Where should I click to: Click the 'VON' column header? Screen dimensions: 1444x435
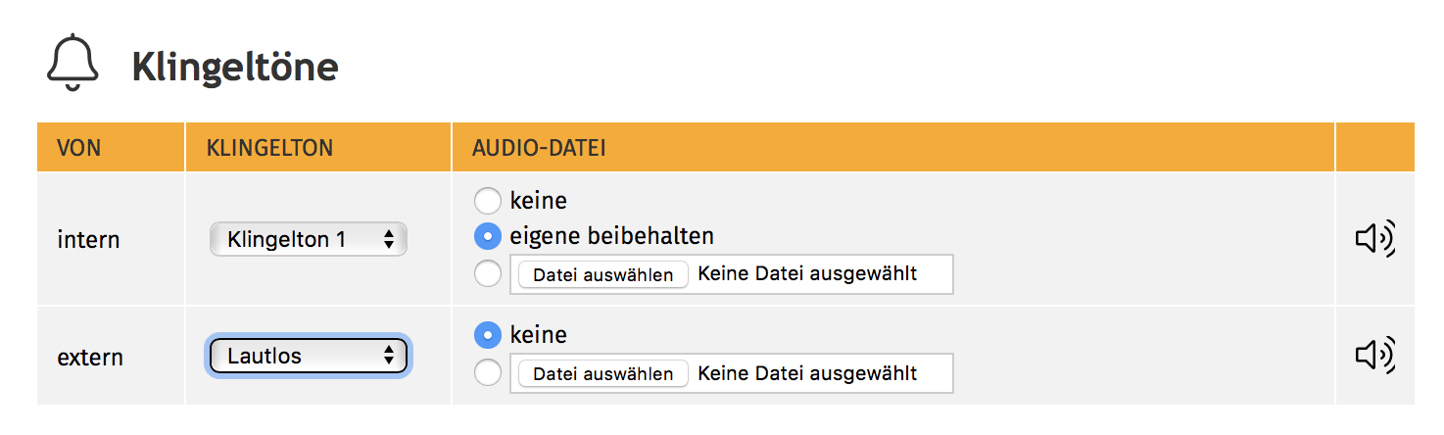coord(79,149)
